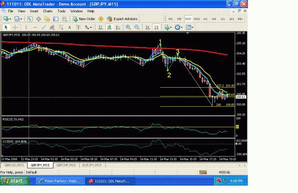298x193 pixels.
Task: Expand the Profiles dropdown arrow
Action: (21, 19)
